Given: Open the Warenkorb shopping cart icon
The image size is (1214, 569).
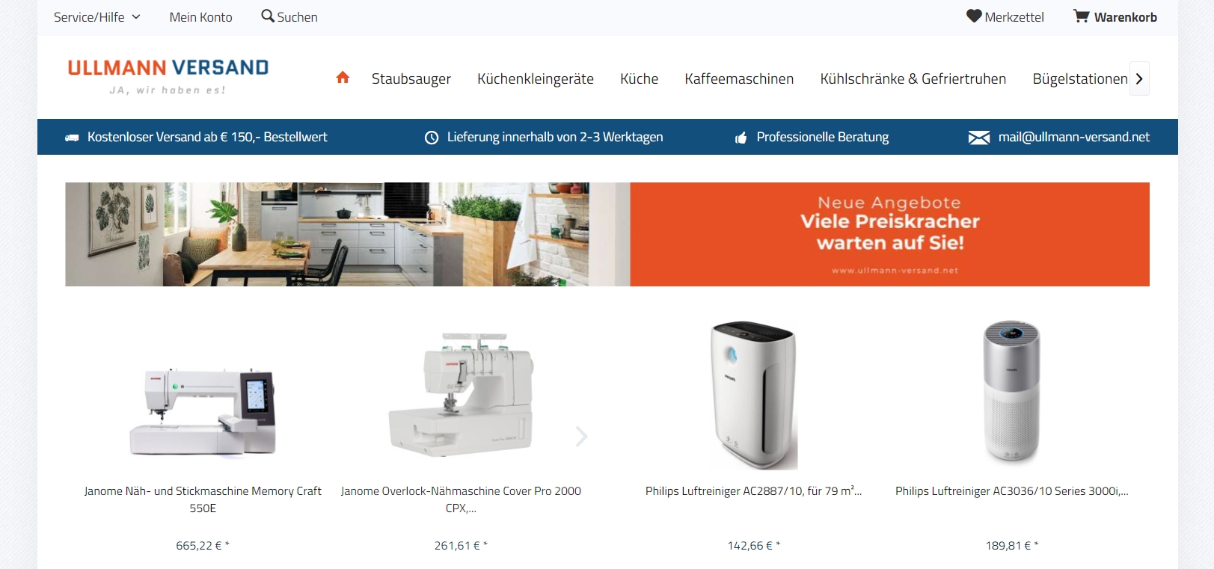Looking at the screenshot, I should point(1082,16).
